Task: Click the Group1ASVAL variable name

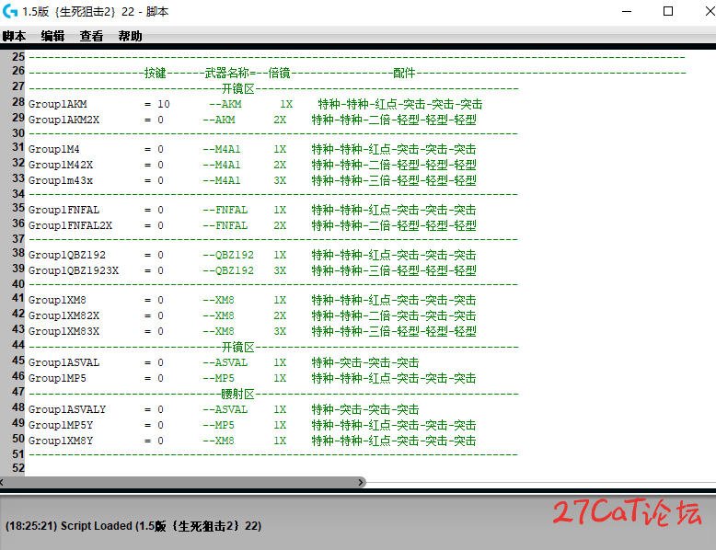Action: click(x=64, y=362)
